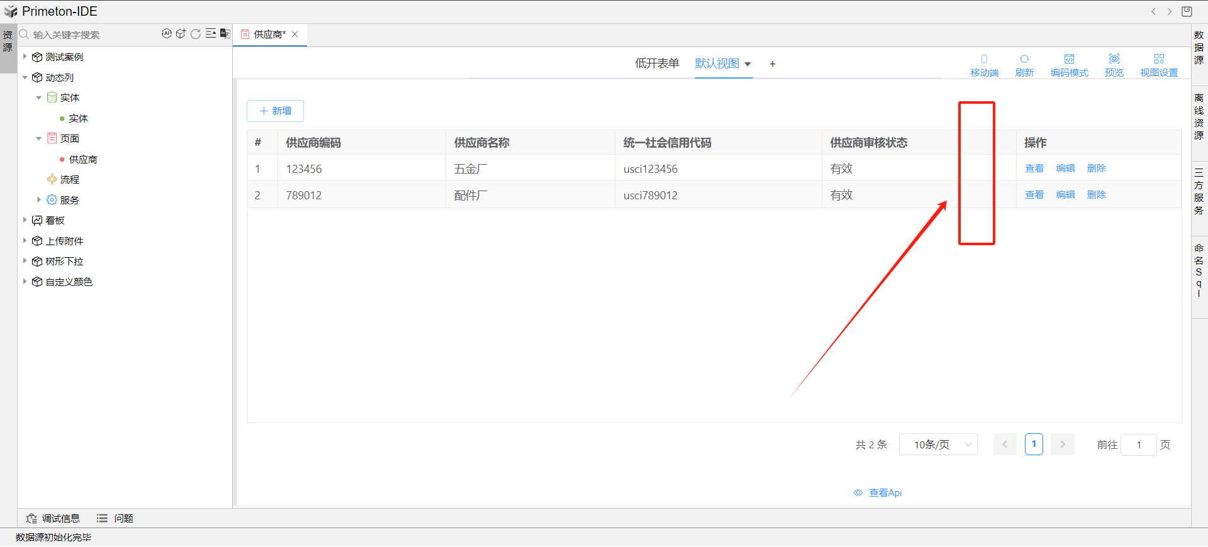Switch to the 低开表单 tab
This screenshot has height=547, width=1208.
coord(657,64)
